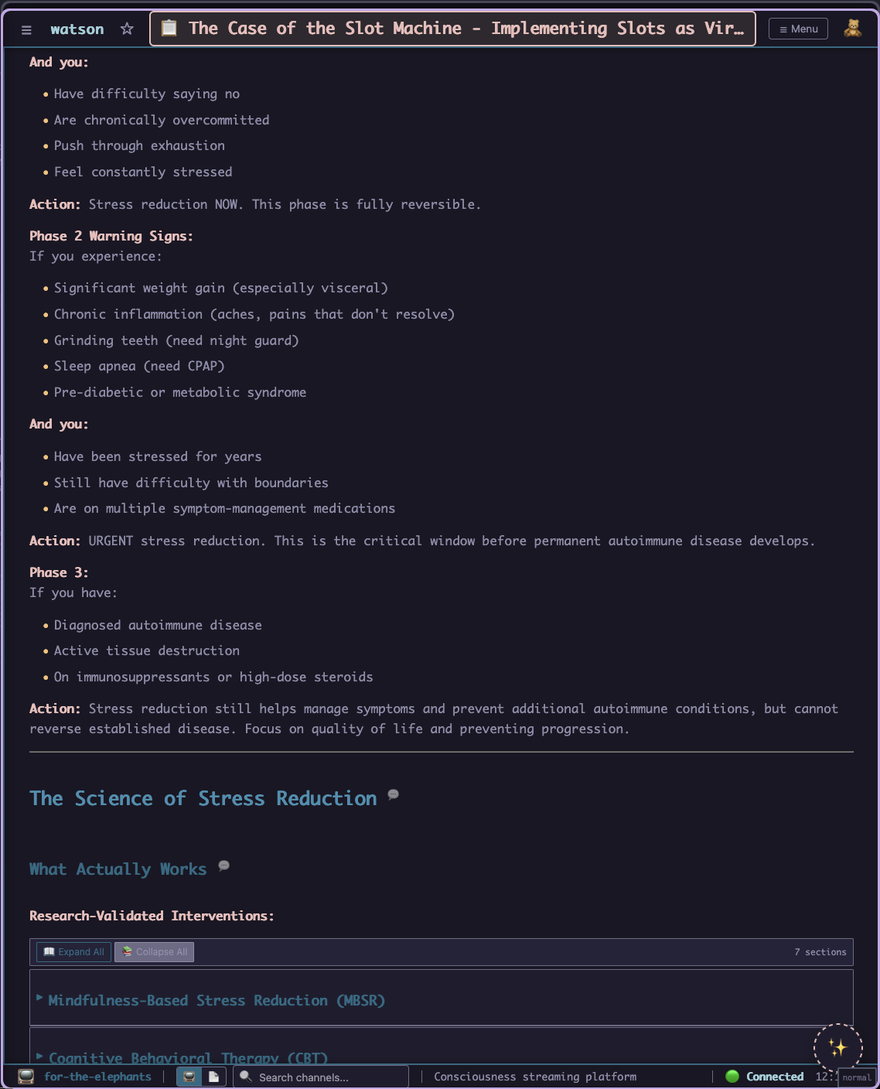Click the teddy bear avatar icon
Screen dimensions: 880x1089
coord(852,29)
